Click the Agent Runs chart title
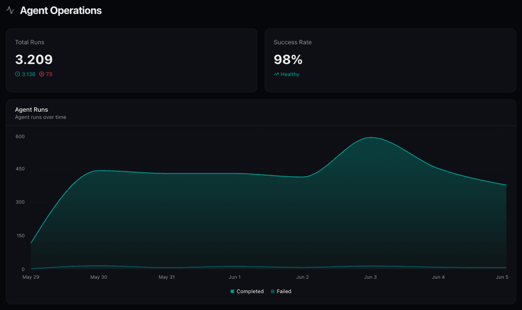The height and width of the screenshot is (310, 522). [x=32, y=109]
